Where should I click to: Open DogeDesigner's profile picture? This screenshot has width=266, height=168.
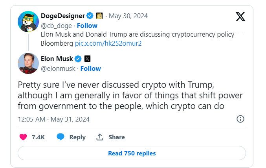point(28,22)
